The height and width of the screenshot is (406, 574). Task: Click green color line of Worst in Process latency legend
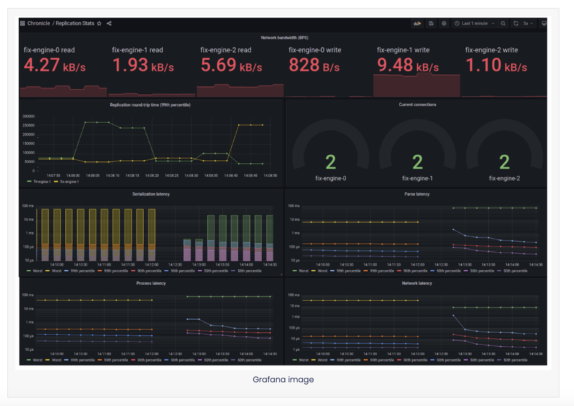click(29, 360)
